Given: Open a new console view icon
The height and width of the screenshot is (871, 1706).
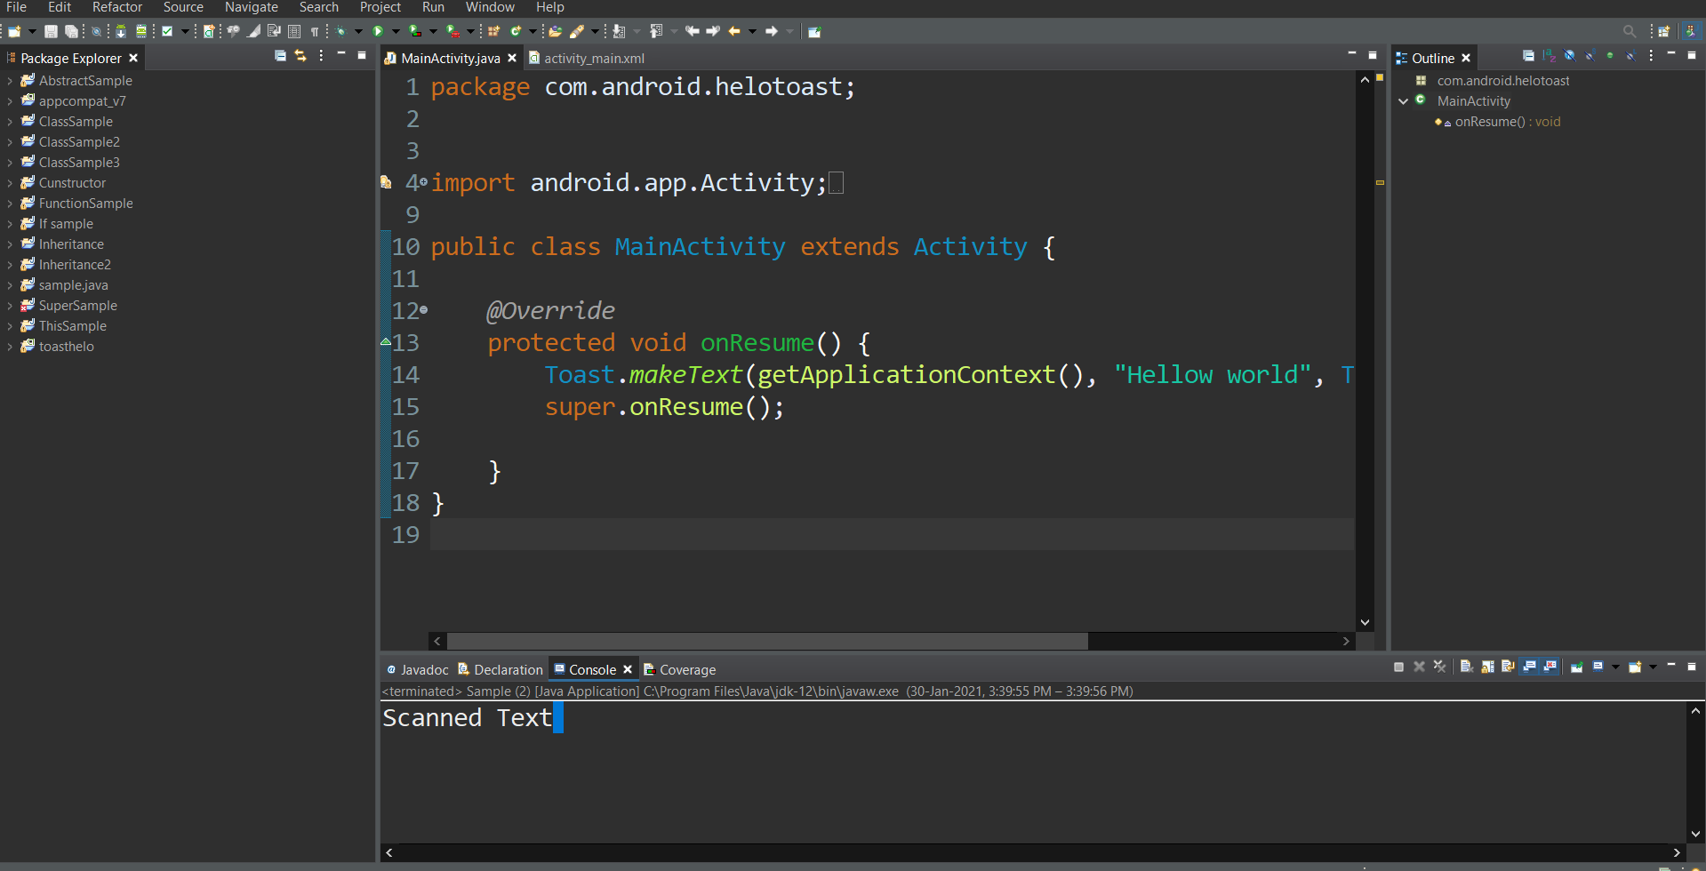Looking at the screenshot, I should coord(1635,667).
